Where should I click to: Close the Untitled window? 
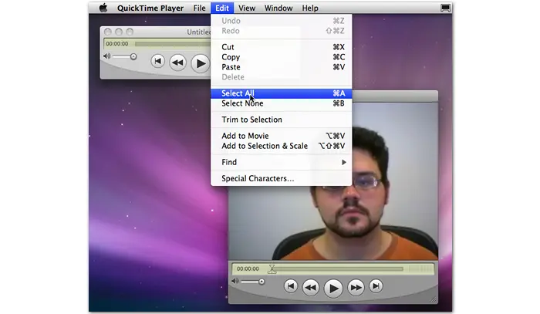108,32
